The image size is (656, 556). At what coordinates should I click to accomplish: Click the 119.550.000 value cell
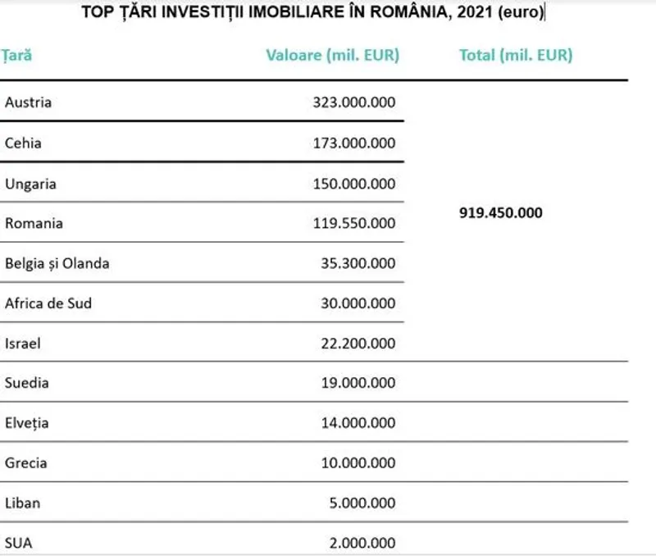(353, 223)
